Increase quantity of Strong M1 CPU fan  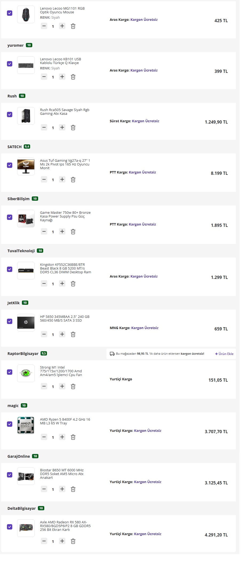(62, 386)
